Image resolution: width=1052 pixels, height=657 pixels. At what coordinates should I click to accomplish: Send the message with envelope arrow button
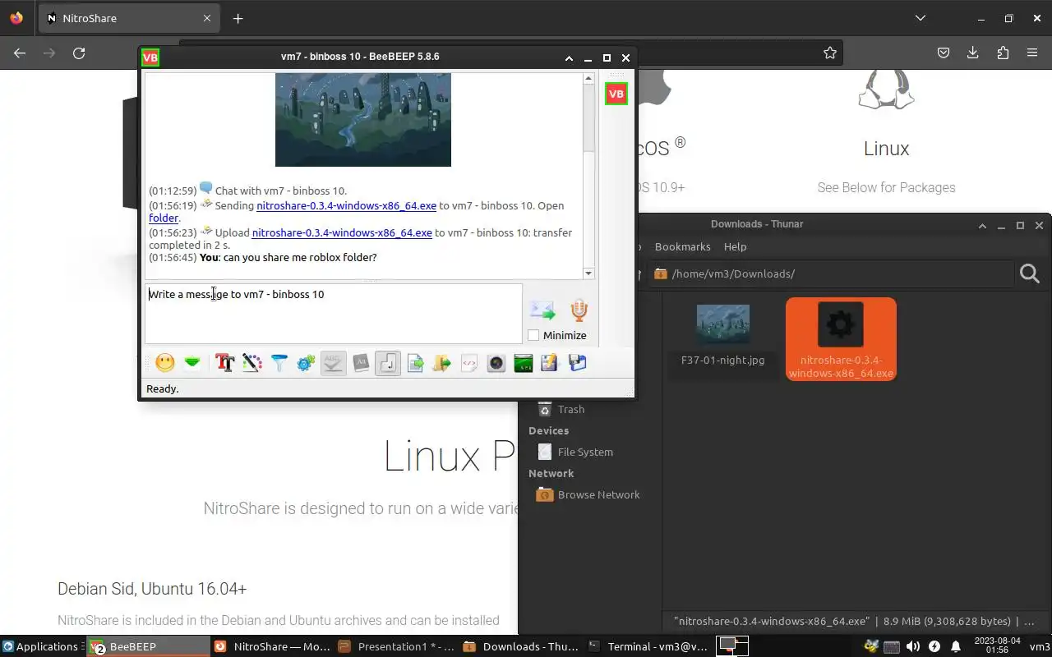[x=542, y=310]
